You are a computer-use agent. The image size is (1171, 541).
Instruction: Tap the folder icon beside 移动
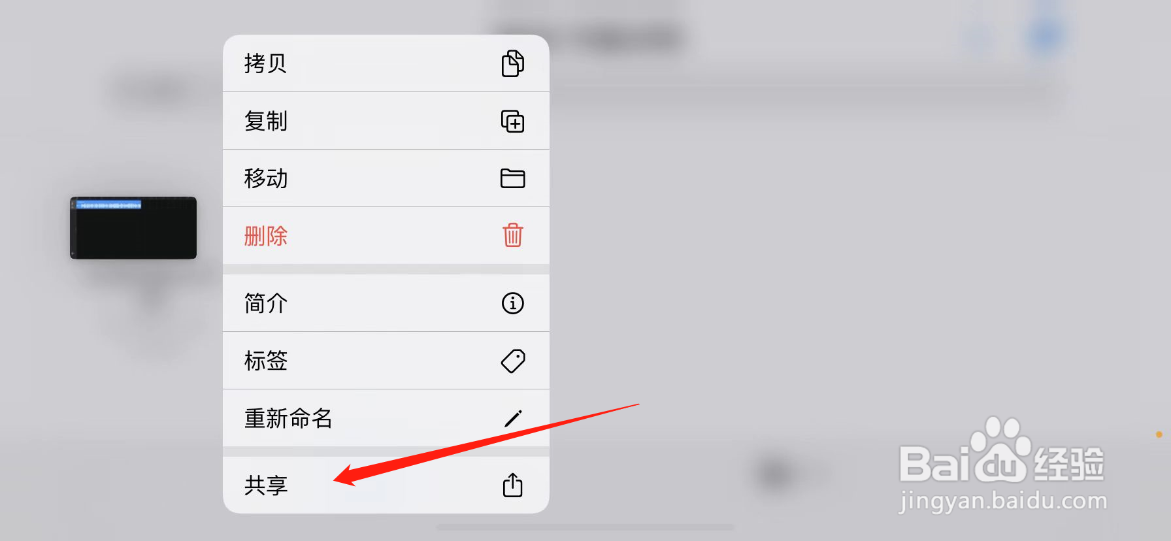[513, 178]
